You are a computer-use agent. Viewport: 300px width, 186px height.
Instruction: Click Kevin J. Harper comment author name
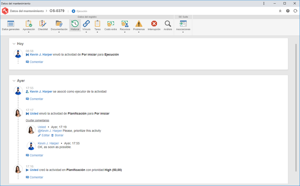tap(48, 143)
